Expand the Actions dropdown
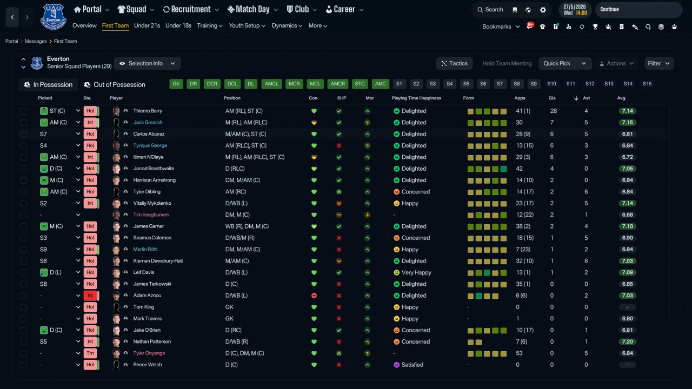This screenshot has width=692, height=389. point(616,63)
